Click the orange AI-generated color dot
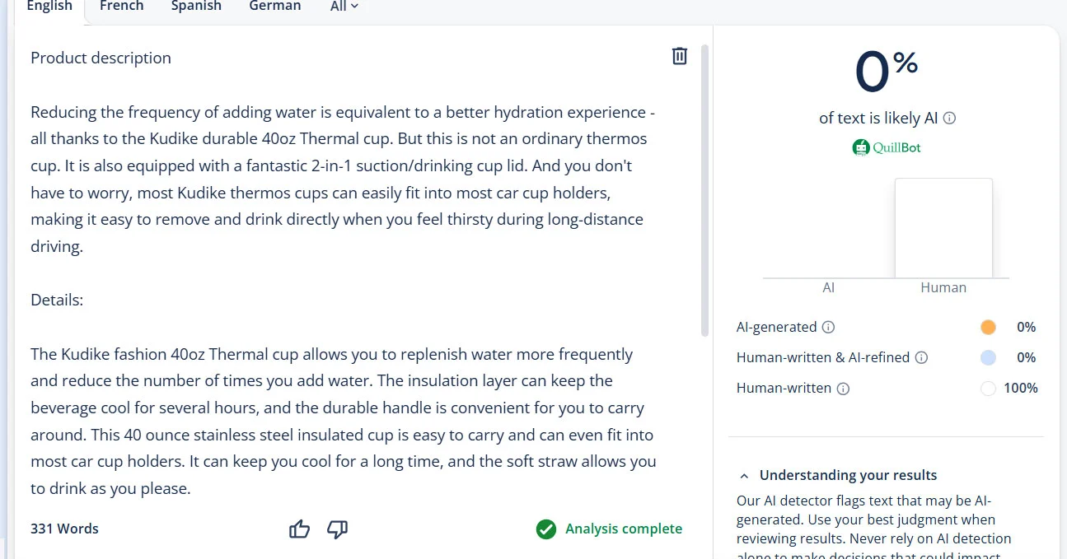The width and height of the screenshot is (1067, 559). [x=988, y=328]
